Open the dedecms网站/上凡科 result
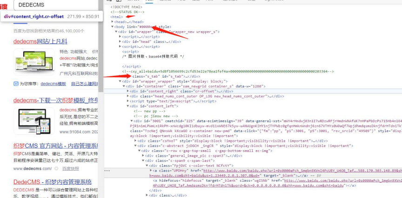 (x=40, y=41)
